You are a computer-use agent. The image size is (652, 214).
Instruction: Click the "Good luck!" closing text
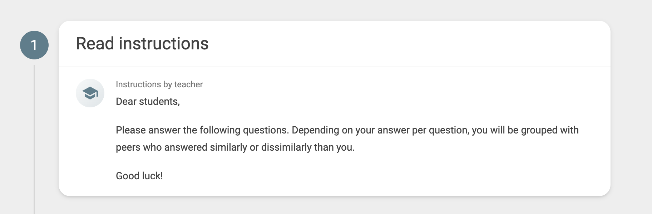[x=139, y=176]
